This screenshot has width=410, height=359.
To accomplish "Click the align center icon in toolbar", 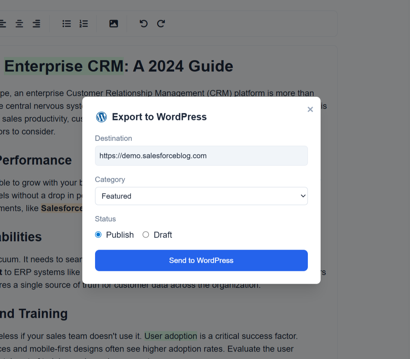I will pos(19,23).
